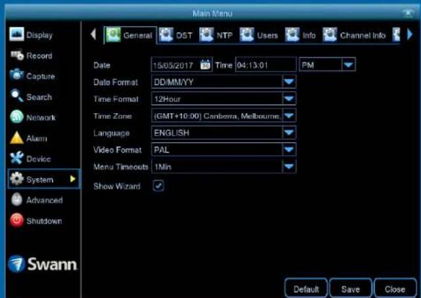This screenshot has width=421, height=298.
Task: Open the Device tools icon
Action: (x=16, y=158)
